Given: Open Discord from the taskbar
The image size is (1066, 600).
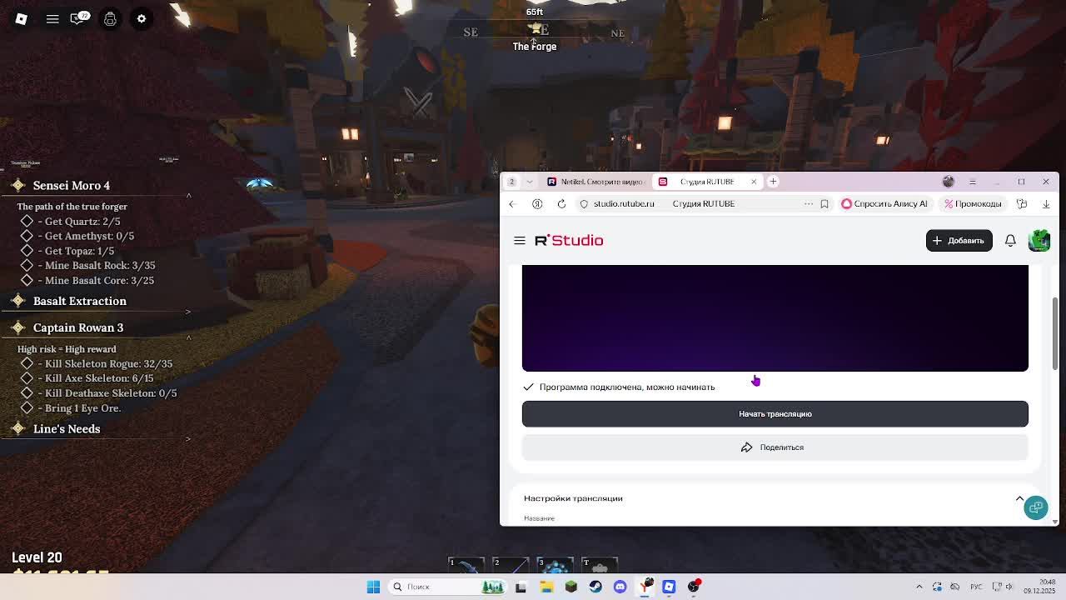Looking at the screenshot, I should tap(620, 587).
